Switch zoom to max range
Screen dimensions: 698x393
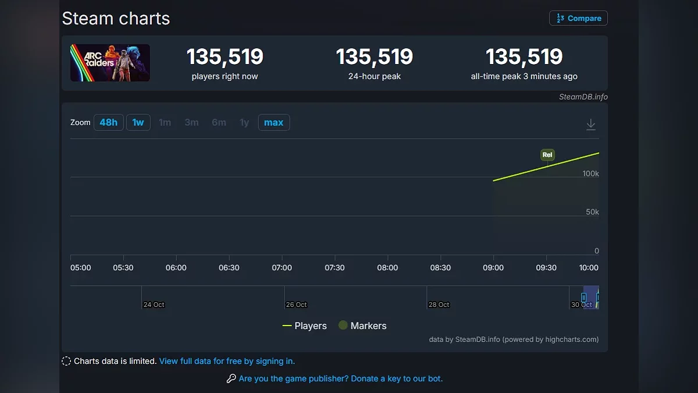coord(273,122)
